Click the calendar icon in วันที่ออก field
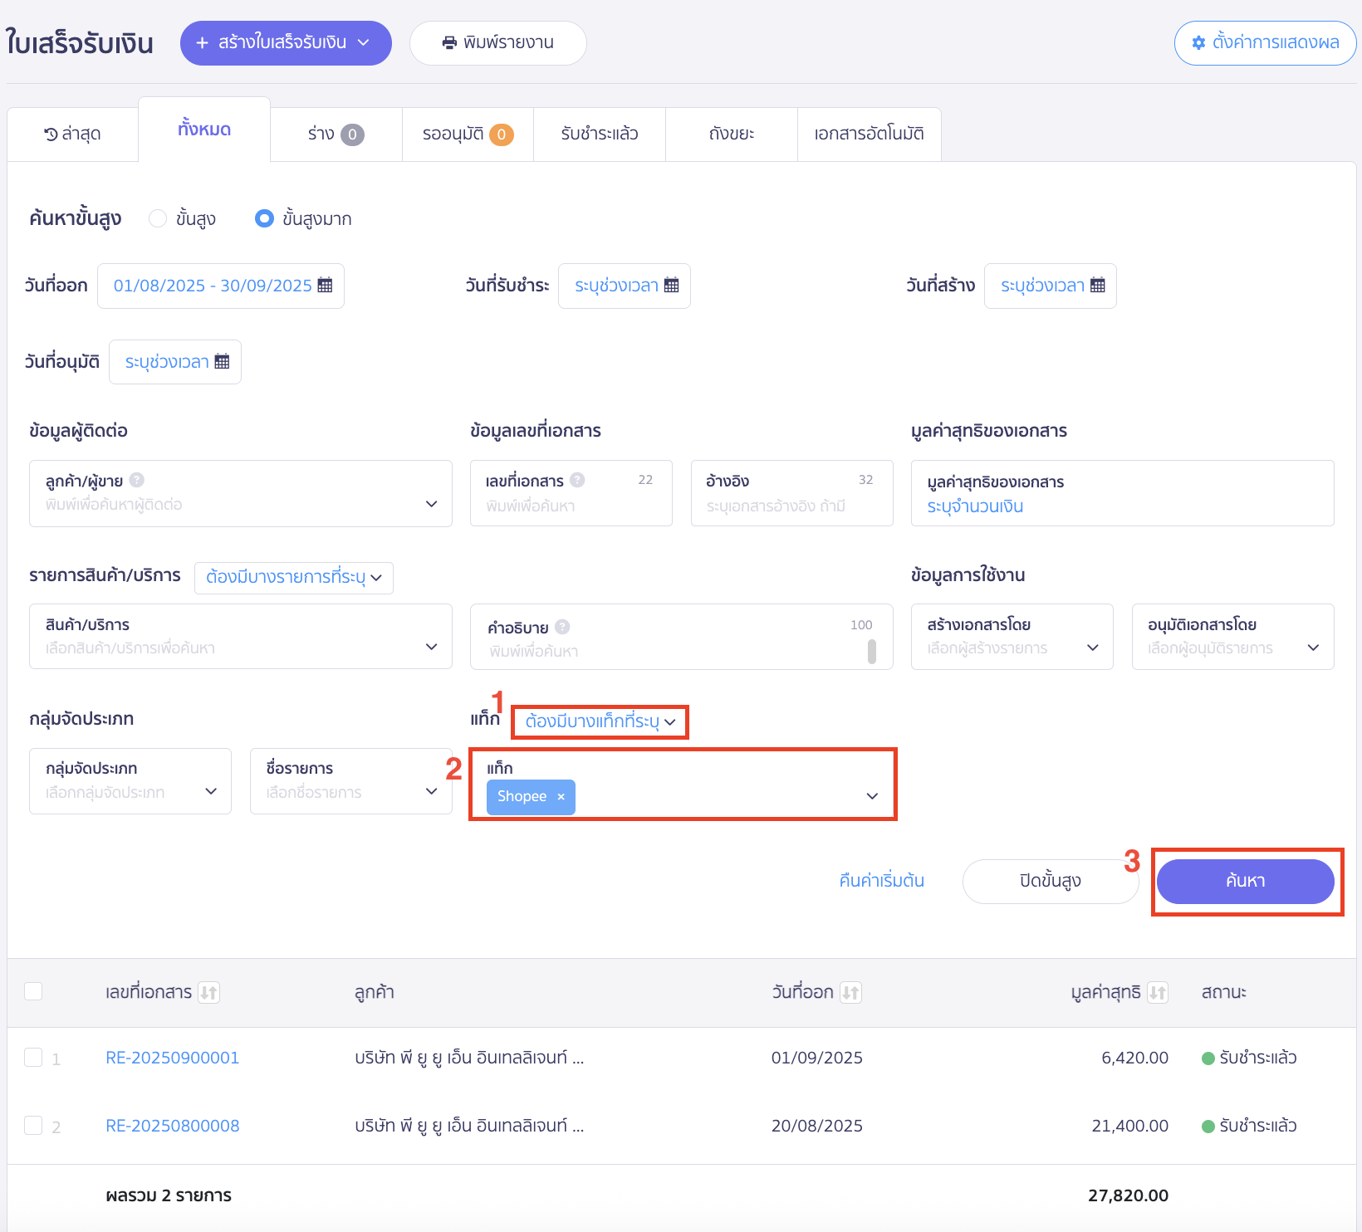 (325, 286)
